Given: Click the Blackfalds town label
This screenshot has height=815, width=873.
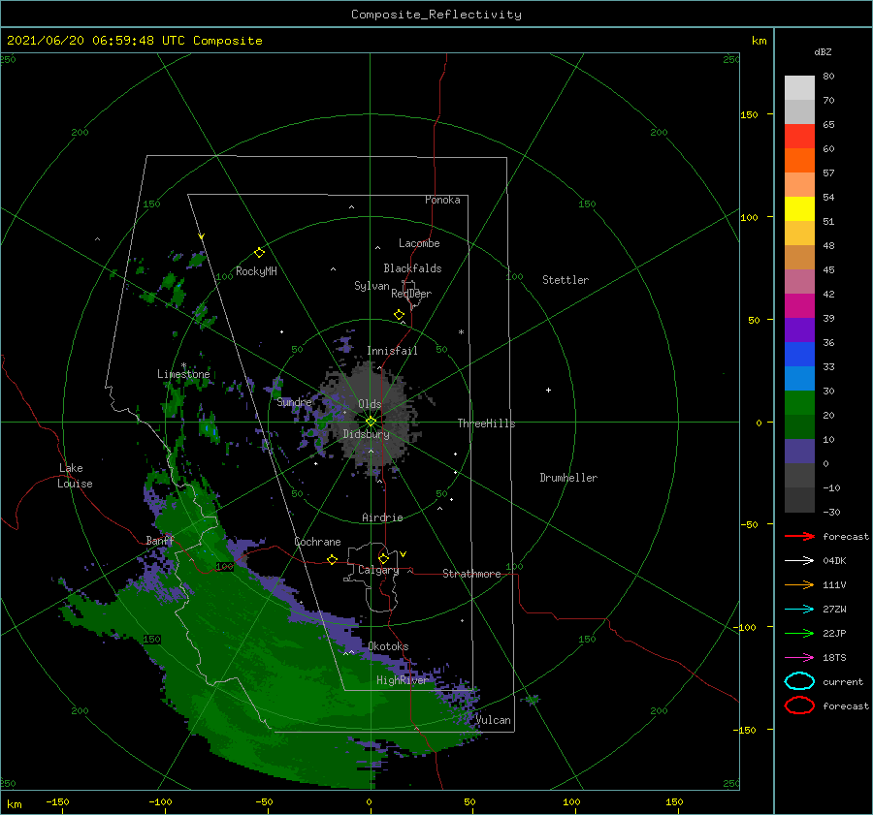Looking at the screenshot, I should [x=412, y=268].
